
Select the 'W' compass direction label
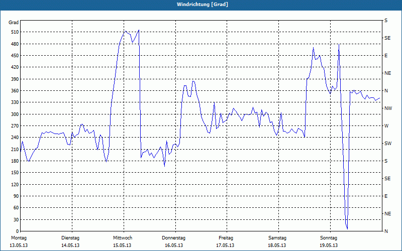tap(386, 126)
